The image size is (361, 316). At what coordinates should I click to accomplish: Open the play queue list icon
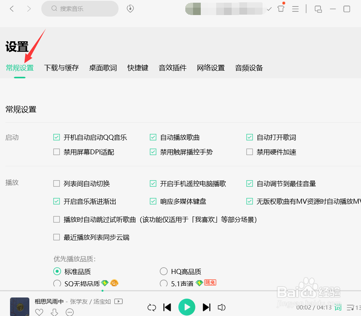[351, 308]
